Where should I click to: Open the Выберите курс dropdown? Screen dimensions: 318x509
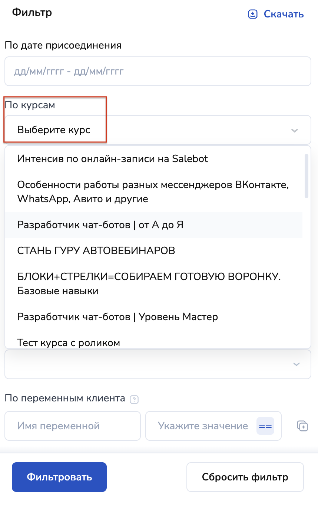pos(148,130)
